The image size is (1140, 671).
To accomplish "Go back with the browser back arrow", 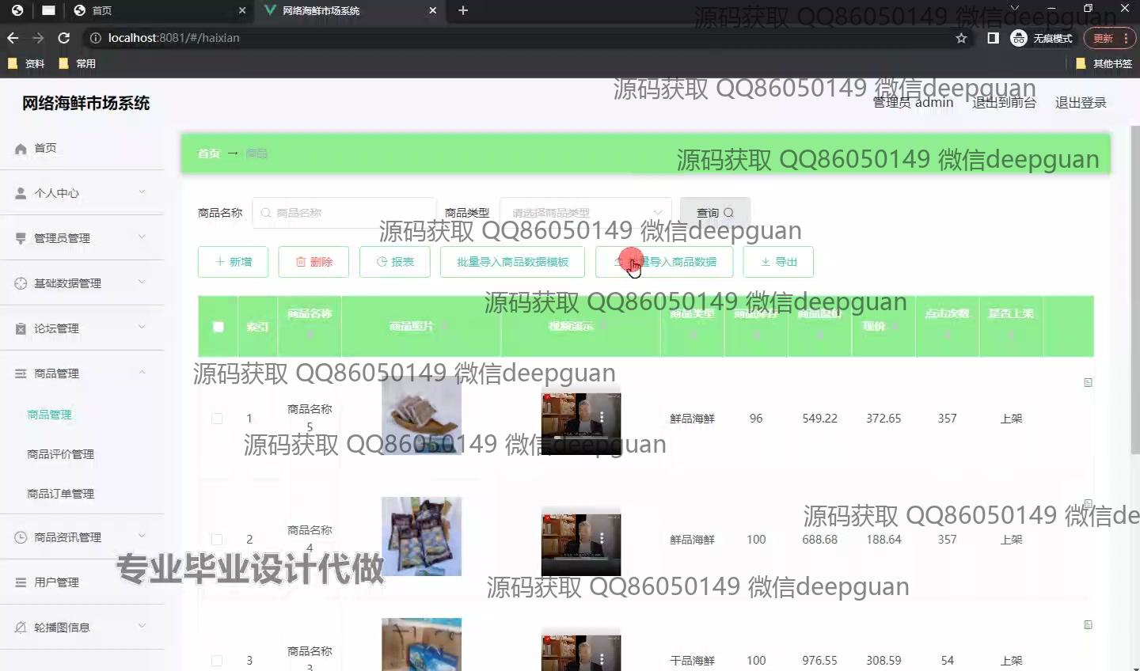I will pos(13,38).
